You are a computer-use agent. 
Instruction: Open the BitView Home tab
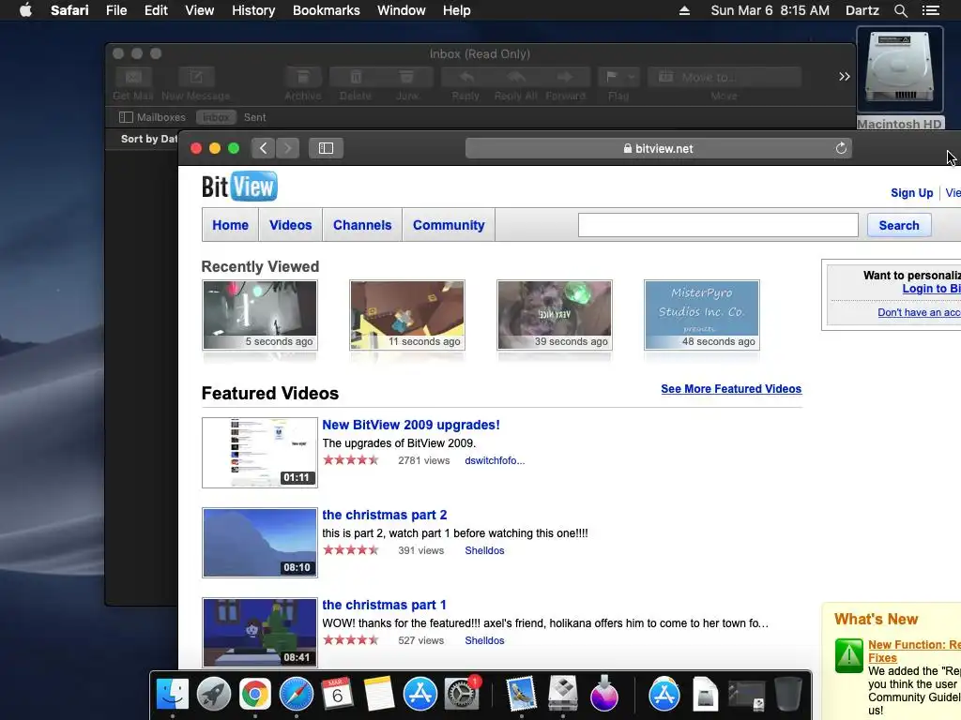[x=231, y=225]
